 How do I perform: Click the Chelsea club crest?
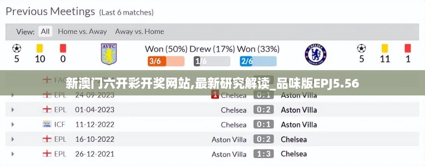(x=316, y=54)
